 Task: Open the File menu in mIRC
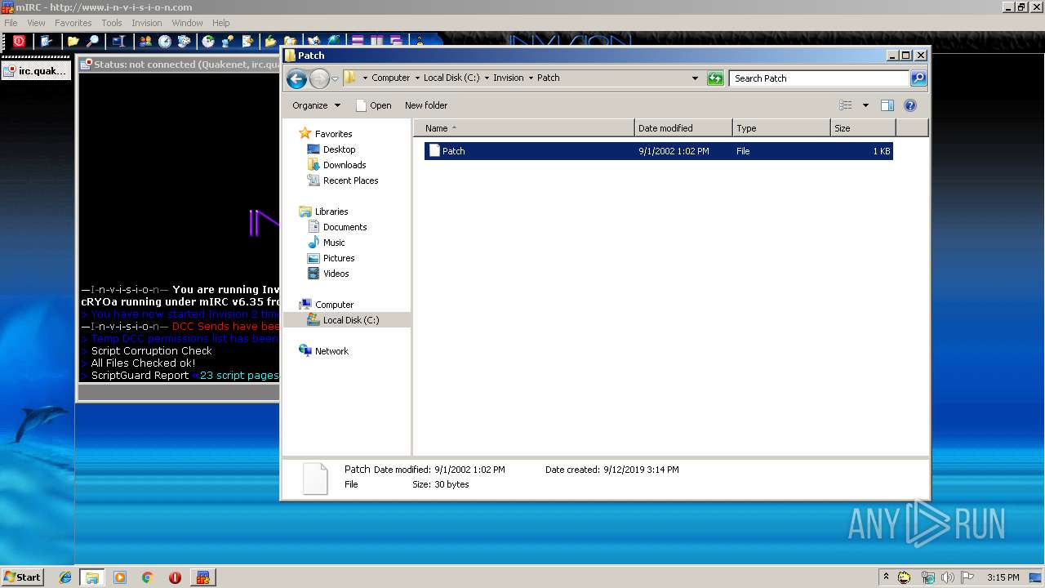pyautogui.click(x=11, y=23)
